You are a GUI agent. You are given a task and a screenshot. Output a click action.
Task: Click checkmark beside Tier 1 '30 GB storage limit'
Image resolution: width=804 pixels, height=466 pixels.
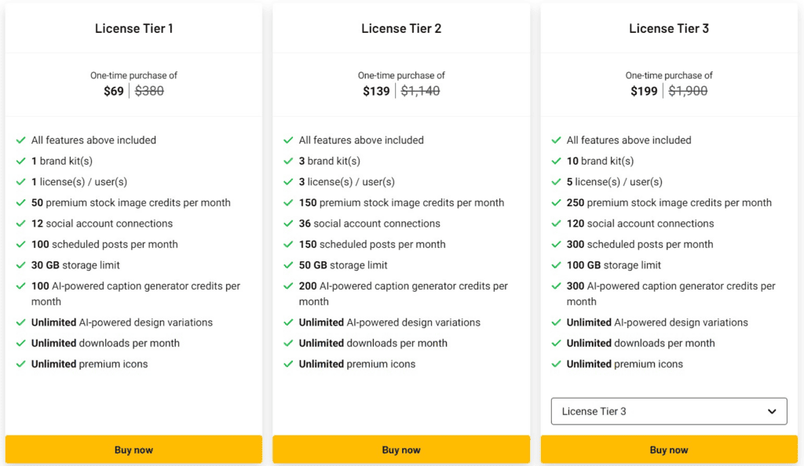pos(21,265)
